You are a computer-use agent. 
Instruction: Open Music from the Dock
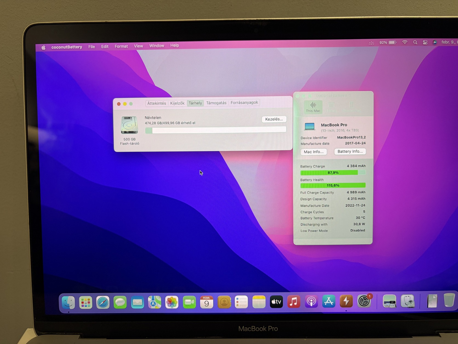point(294,302)
